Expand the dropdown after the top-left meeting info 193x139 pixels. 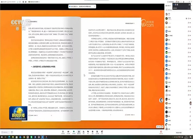(16, 2)
